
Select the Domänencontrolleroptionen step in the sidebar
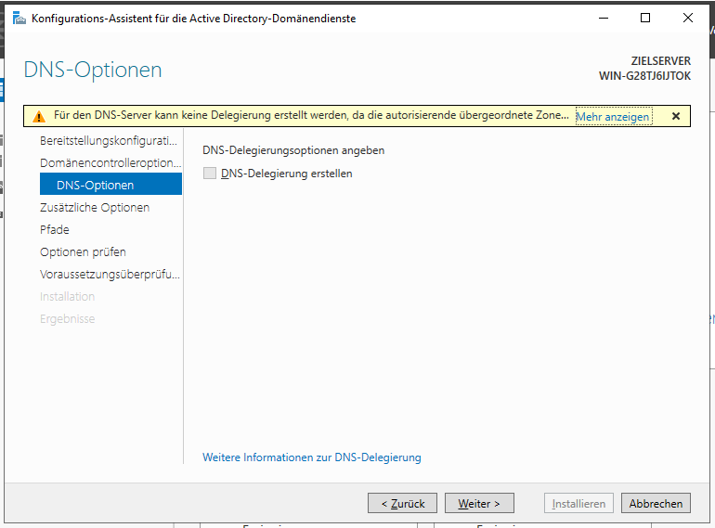coord(110,163)
